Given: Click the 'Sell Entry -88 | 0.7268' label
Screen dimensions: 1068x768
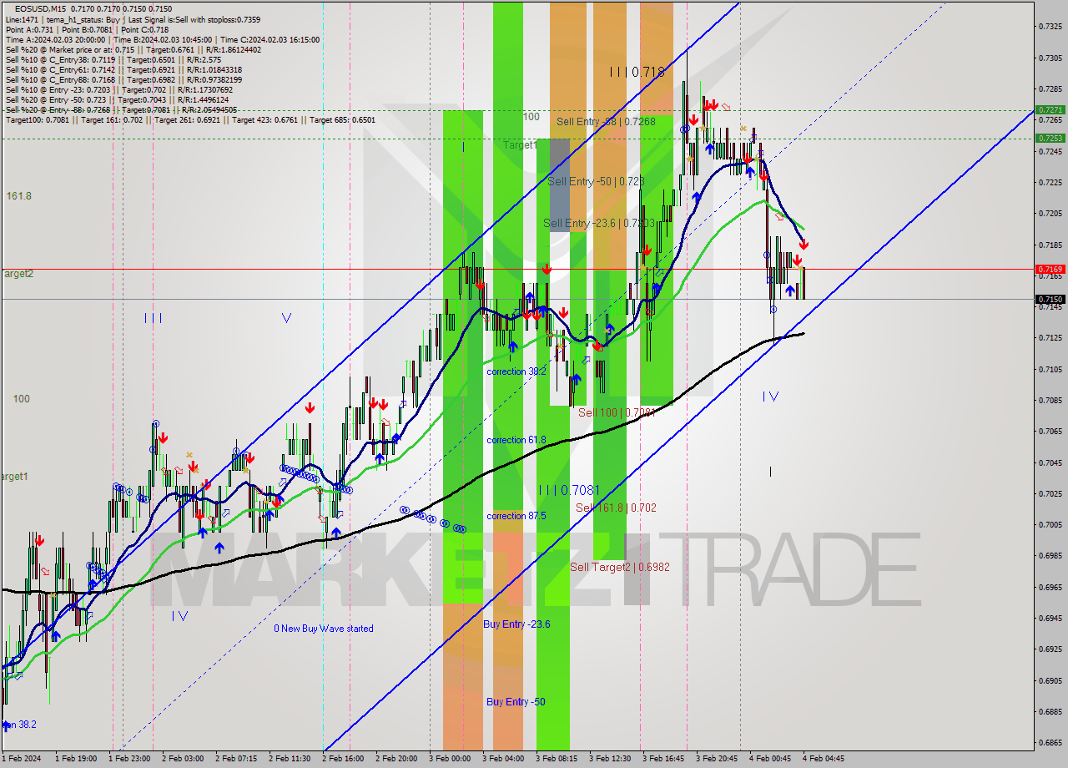Looking at the screenshot, I should pos(606,121).
